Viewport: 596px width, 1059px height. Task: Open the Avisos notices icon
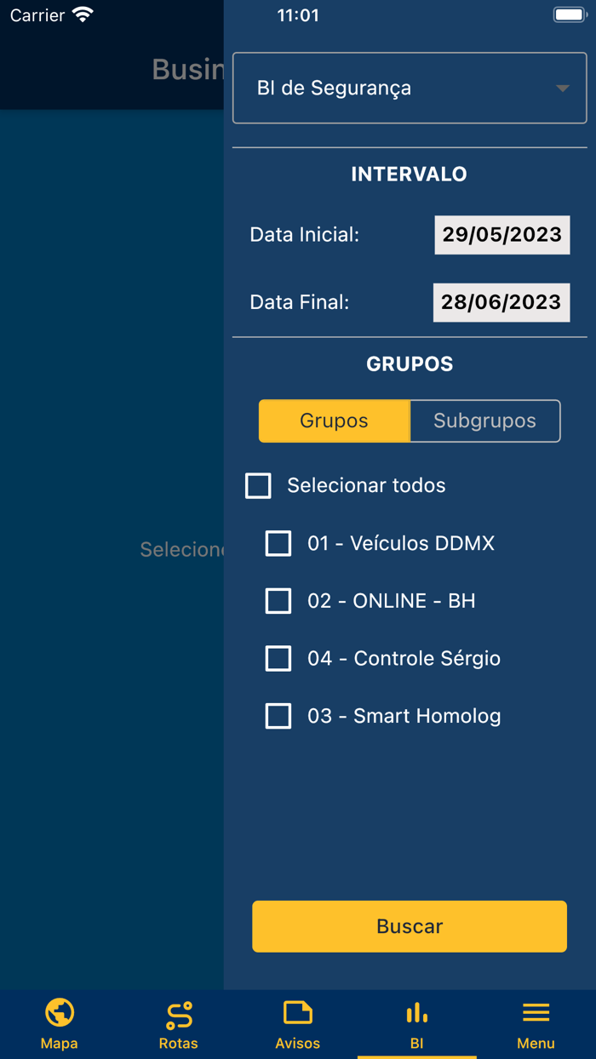[x=297, y=1013]
